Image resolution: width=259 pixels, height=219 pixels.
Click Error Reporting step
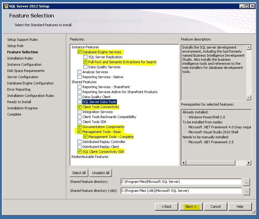(19, 89)
